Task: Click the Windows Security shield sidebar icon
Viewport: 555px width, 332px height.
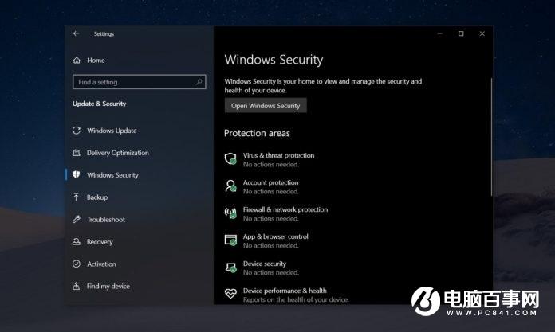Action: pos(77,174)
